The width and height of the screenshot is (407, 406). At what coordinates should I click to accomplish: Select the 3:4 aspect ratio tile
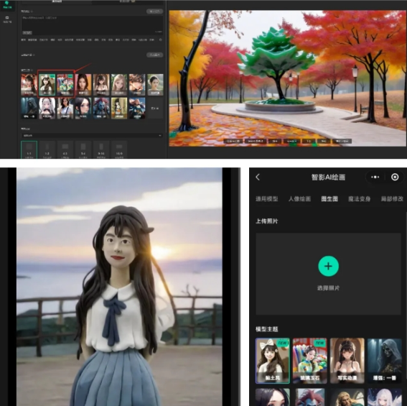tap(83, 149)
